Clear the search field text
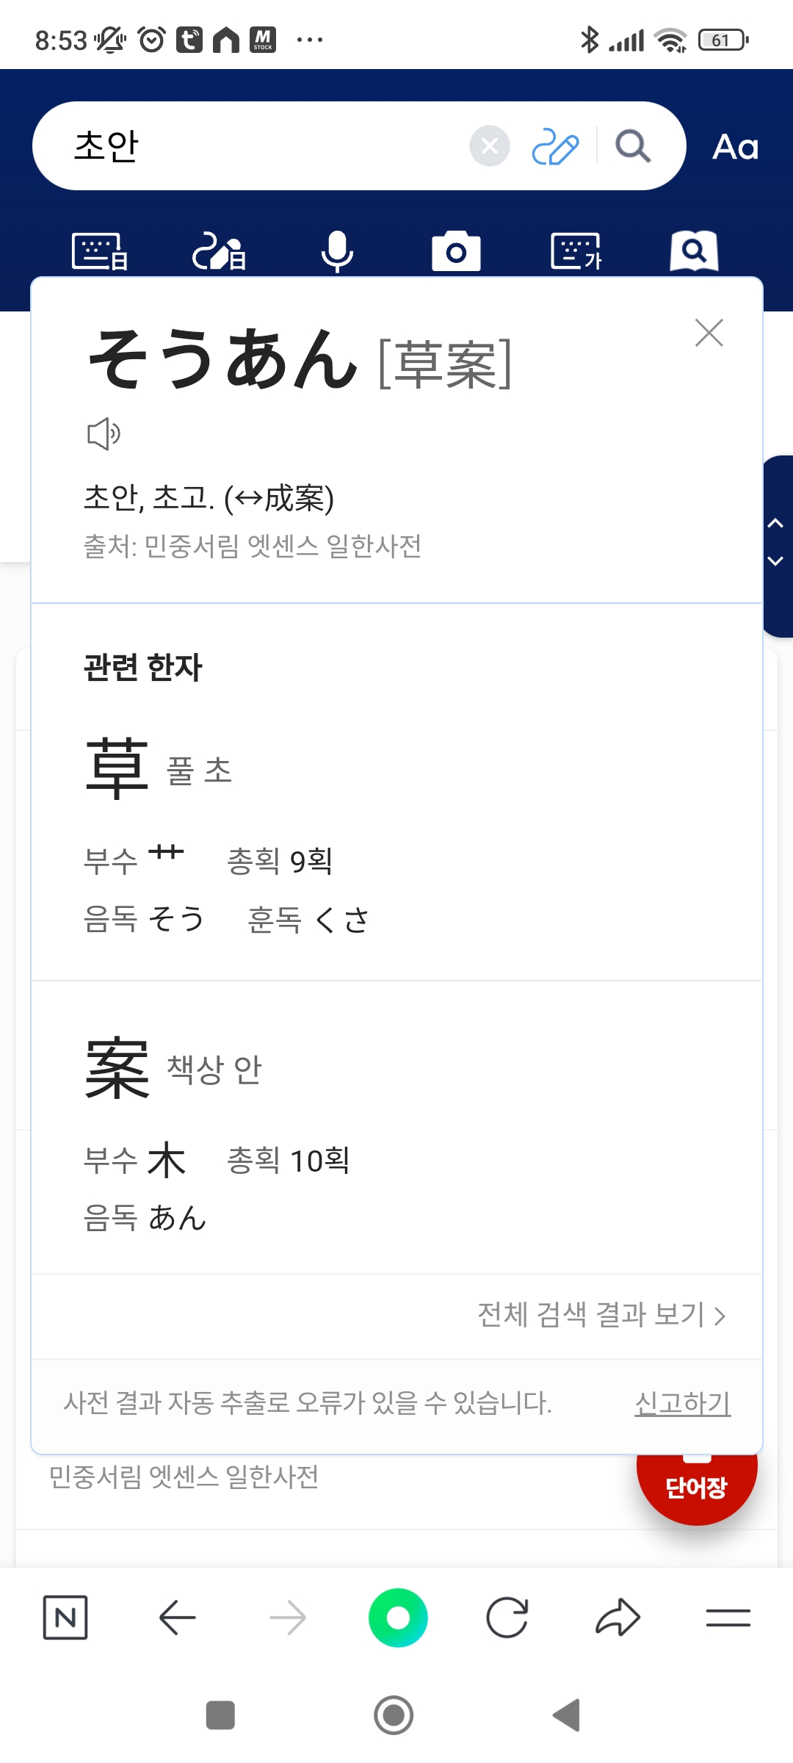The width and height of the screenshot is (793, 1763). [490, 146]
